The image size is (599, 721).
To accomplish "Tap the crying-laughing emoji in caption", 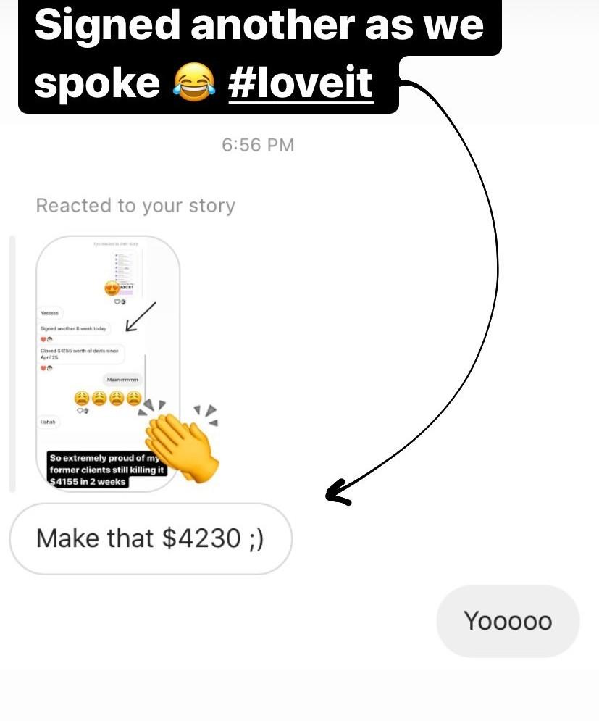I will click(x=194, y=82).
